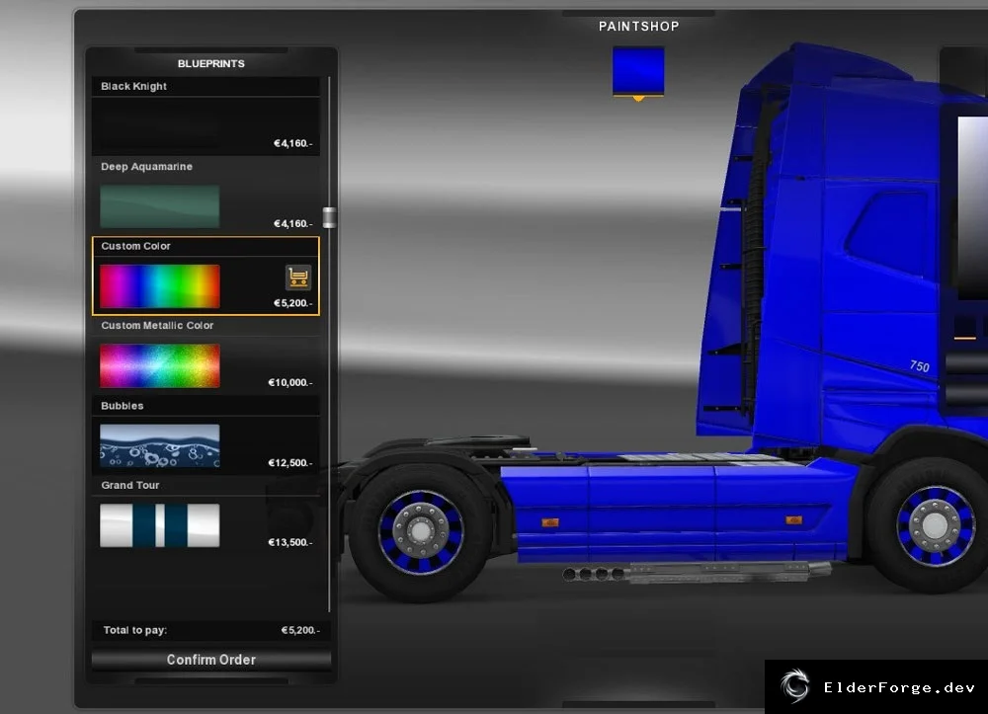Viewport: 988px width, 714px height.
Task: Click the Confirm Order button
Action: pyautogui.click(x=211, y=660)
